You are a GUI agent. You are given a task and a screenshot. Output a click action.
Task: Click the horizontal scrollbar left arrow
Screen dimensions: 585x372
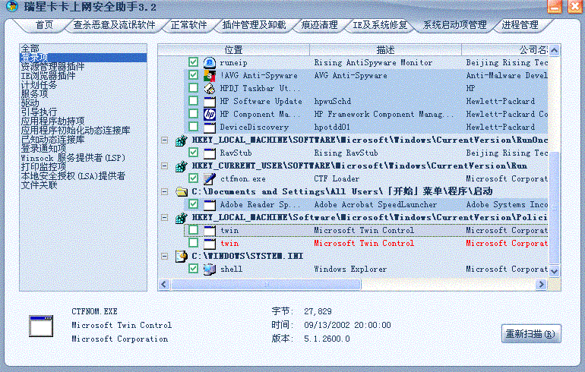tap(164, 285)
